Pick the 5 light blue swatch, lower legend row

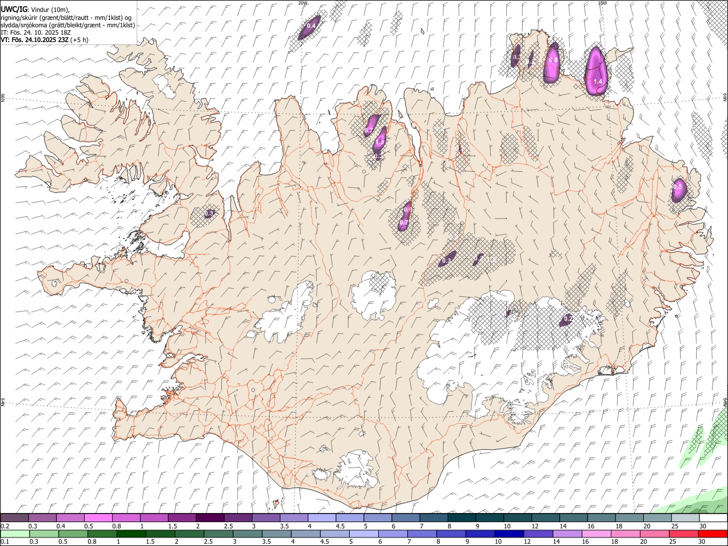click(x=364, y=533)
